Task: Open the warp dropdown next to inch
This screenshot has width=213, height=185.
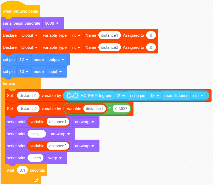Action: point(55,158)
